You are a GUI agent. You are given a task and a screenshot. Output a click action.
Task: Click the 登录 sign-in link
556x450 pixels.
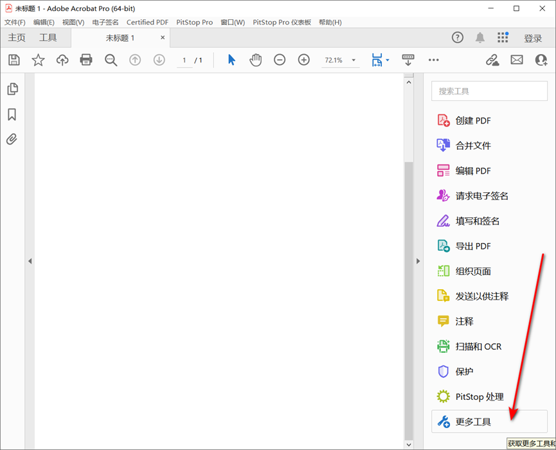tap(533, 38)
